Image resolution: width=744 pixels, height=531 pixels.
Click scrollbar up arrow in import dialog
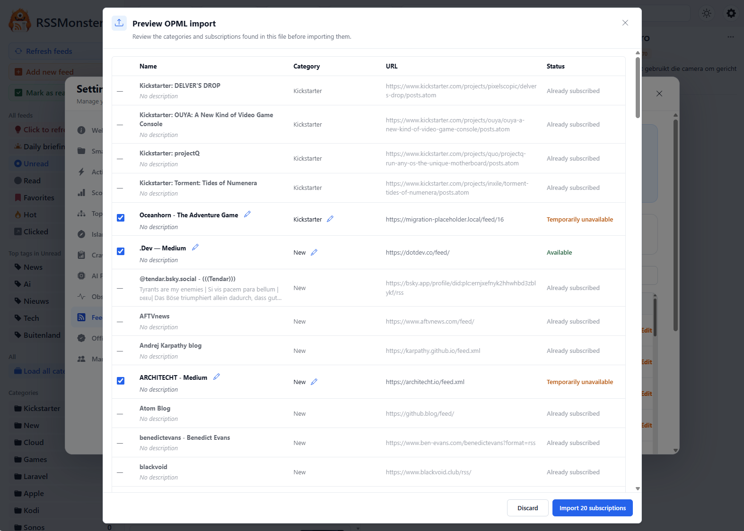(x=638, y=52)
